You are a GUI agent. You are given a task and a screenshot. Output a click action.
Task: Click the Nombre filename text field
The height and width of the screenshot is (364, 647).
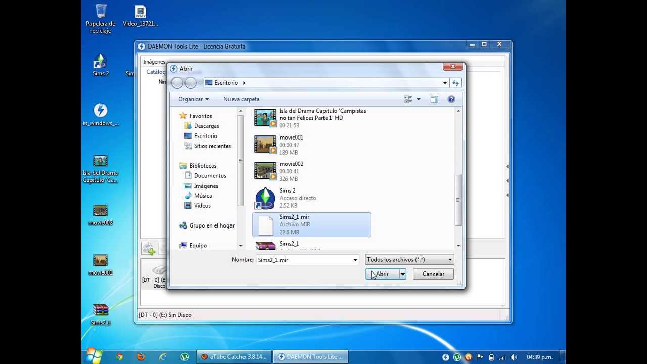(x=304, y=260)
